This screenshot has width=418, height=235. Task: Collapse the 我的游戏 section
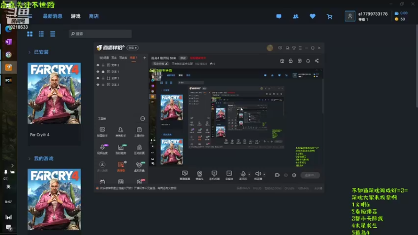[x=29, y=159]
